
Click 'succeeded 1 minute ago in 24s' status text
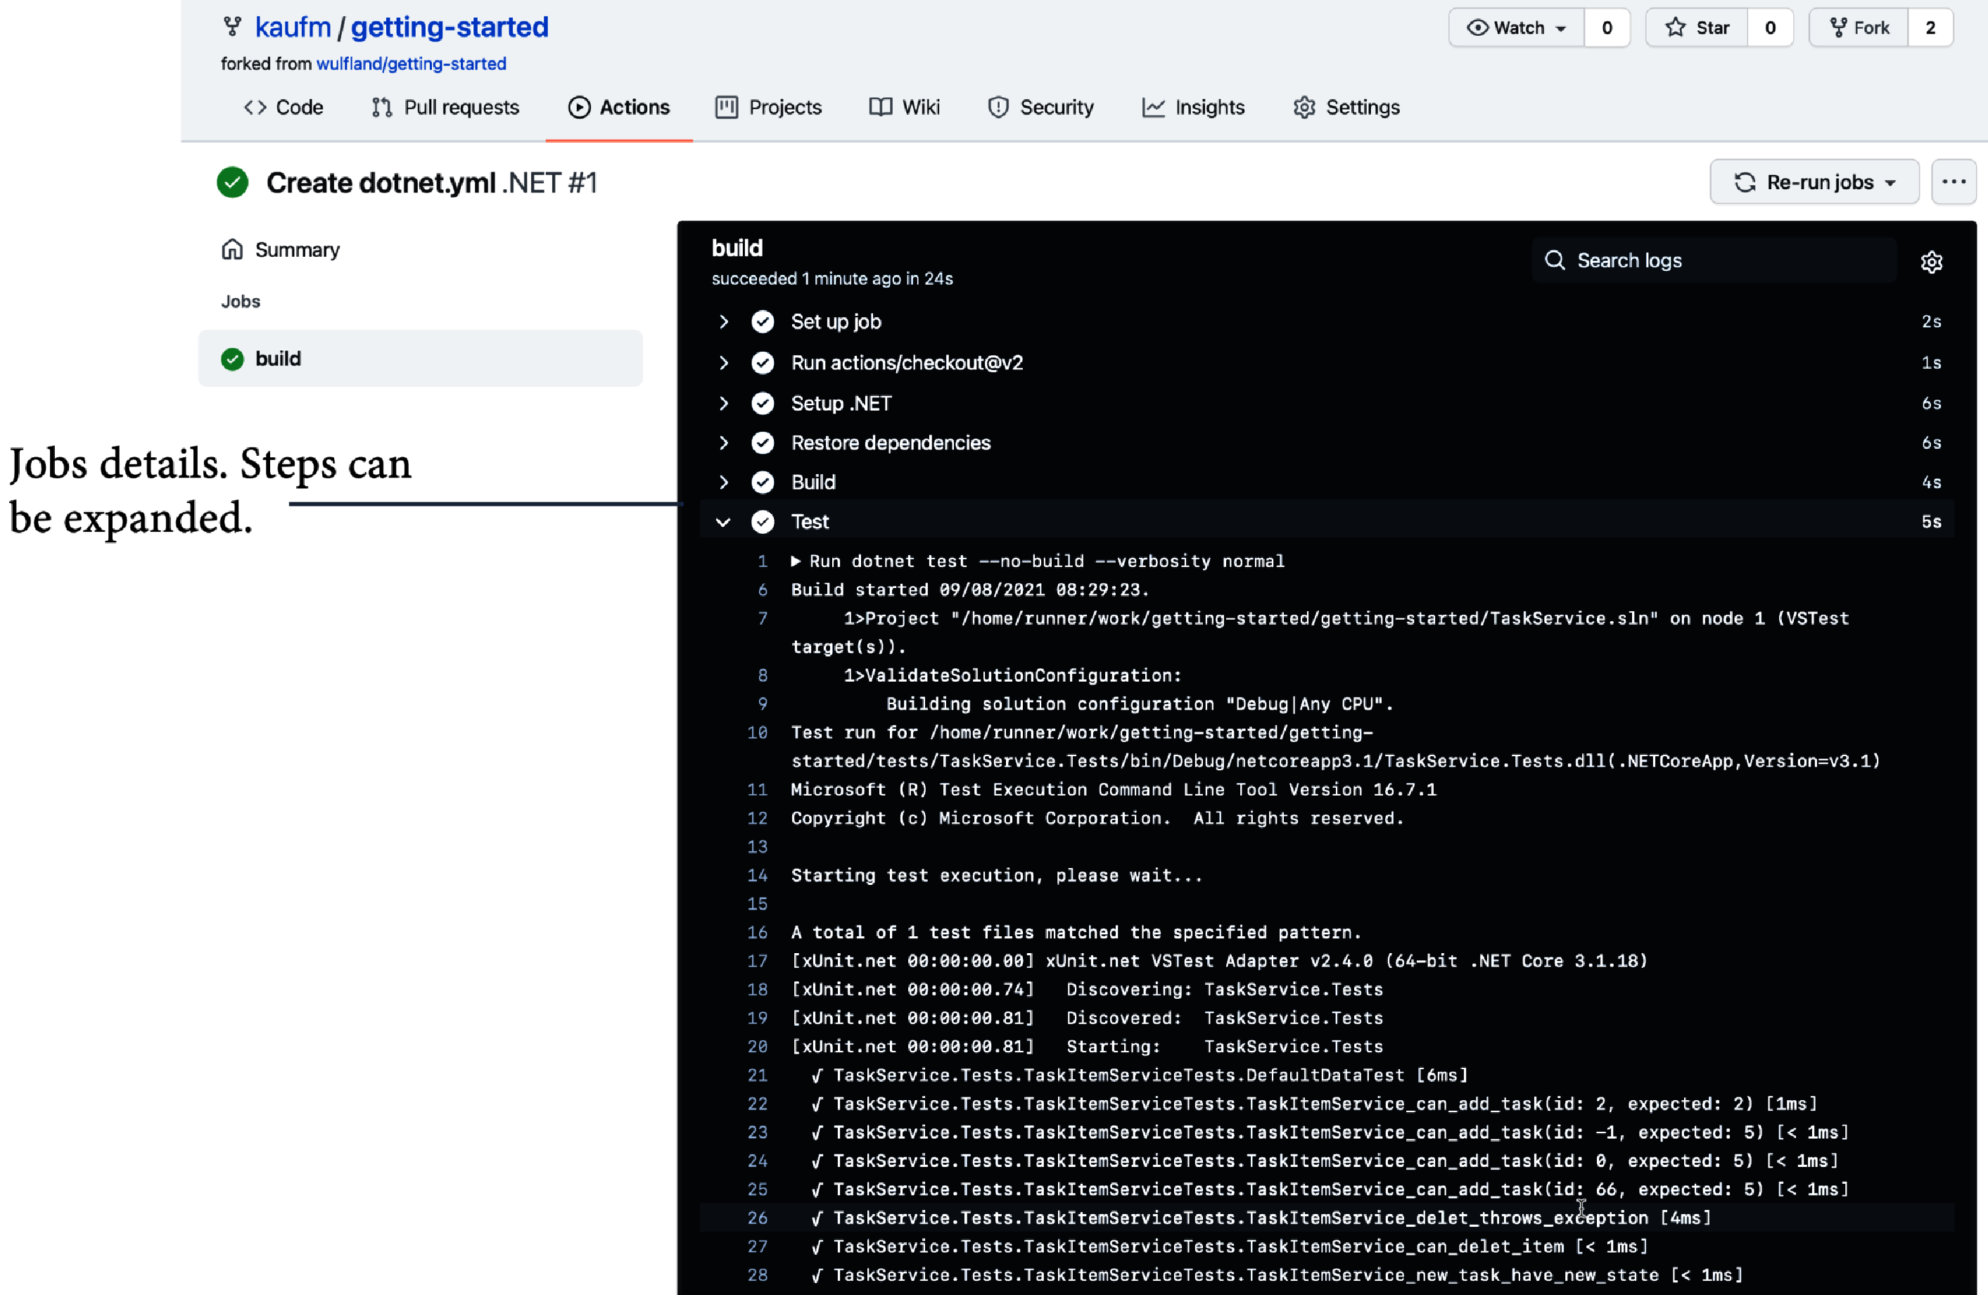click(832, 279)
